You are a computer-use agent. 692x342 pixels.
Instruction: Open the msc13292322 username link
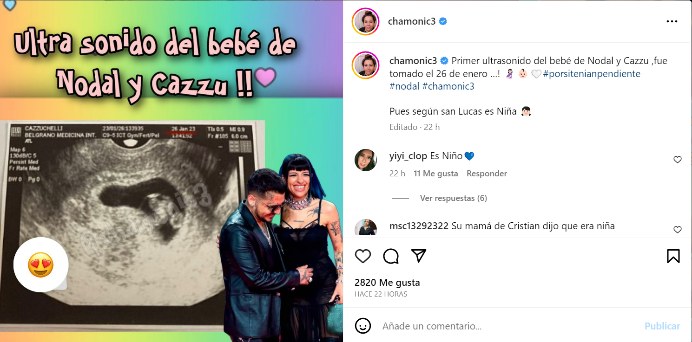point(419,226)
